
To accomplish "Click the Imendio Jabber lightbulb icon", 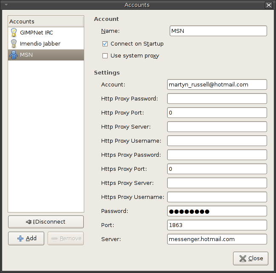I will 14,44.
